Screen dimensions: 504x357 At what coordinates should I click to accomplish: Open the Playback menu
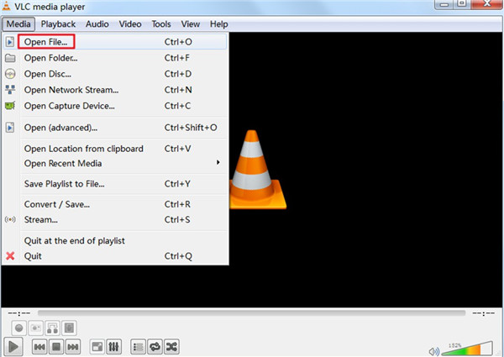[58, 24]
